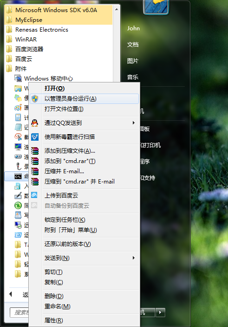The image size is (228, 327).
Task: Click the Getting Started document icon
Action: coord(18,186)
